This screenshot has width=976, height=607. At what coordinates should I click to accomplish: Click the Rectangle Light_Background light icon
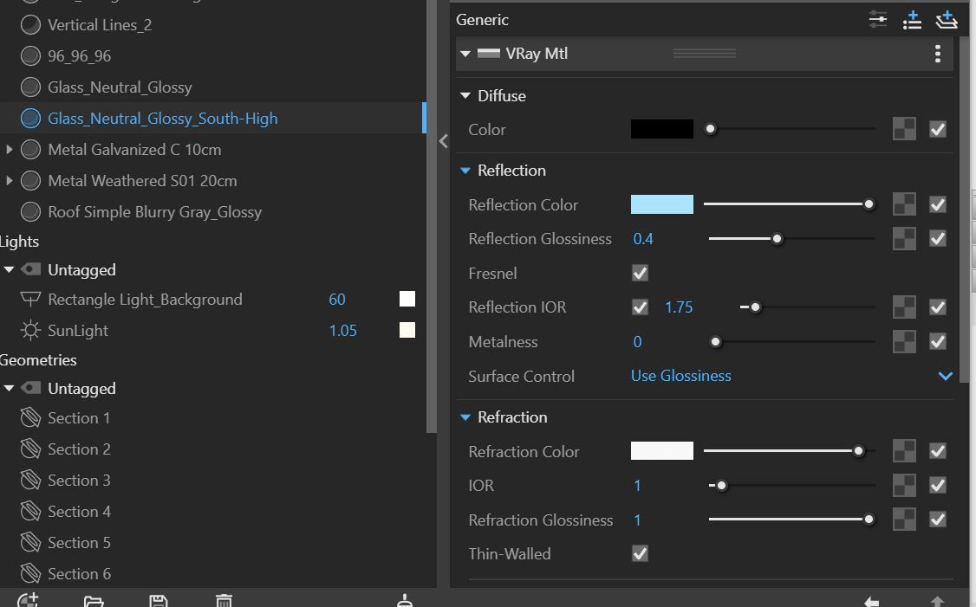30,299
